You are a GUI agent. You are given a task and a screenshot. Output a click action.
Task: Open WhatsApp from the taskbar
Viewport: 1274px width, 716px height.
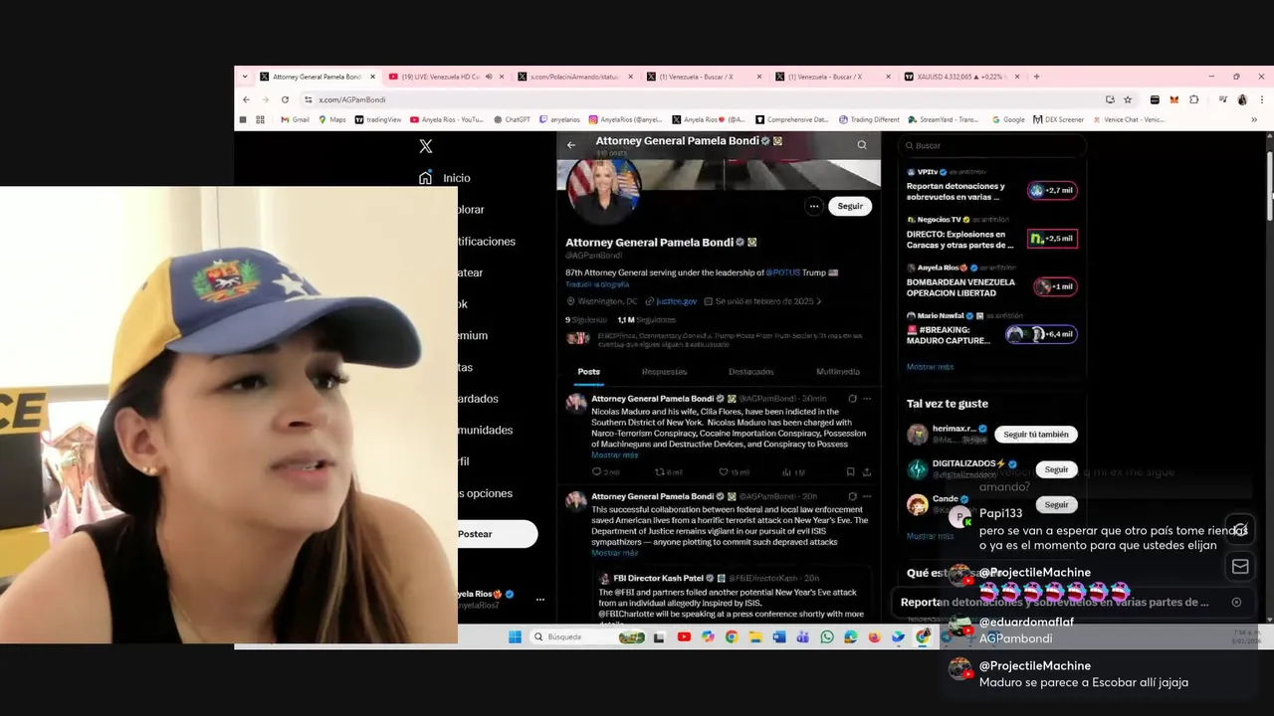827,637
